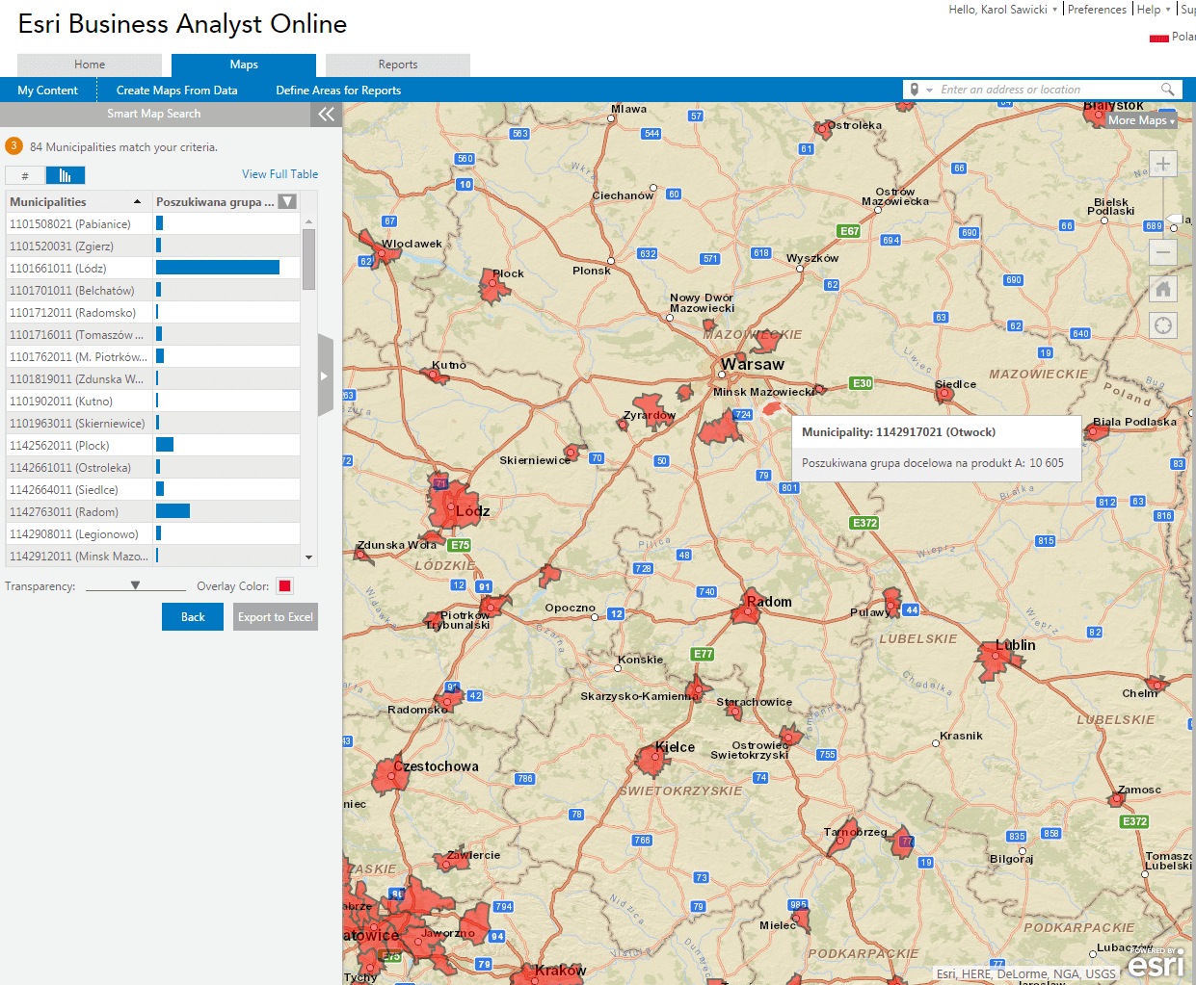Open the View Full Table link
Screen dimensions: 1196x985
tap(279, 174)
